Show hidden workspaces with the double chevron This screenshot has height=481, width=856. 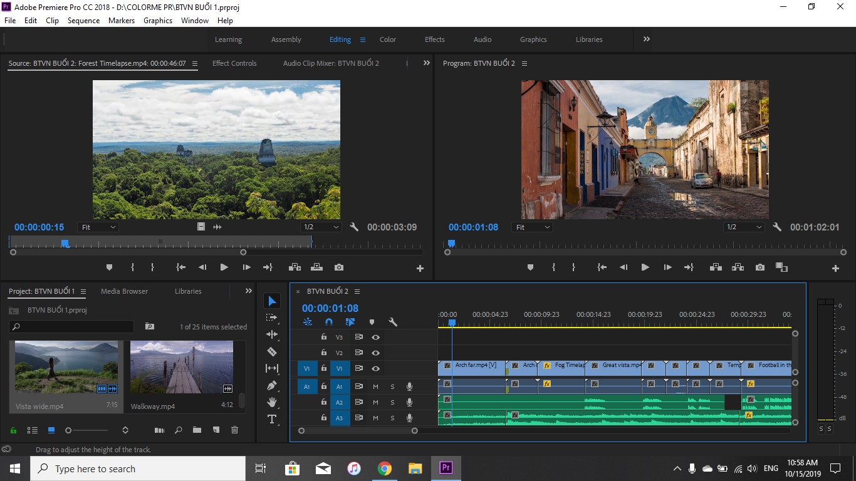coord(647,39)
